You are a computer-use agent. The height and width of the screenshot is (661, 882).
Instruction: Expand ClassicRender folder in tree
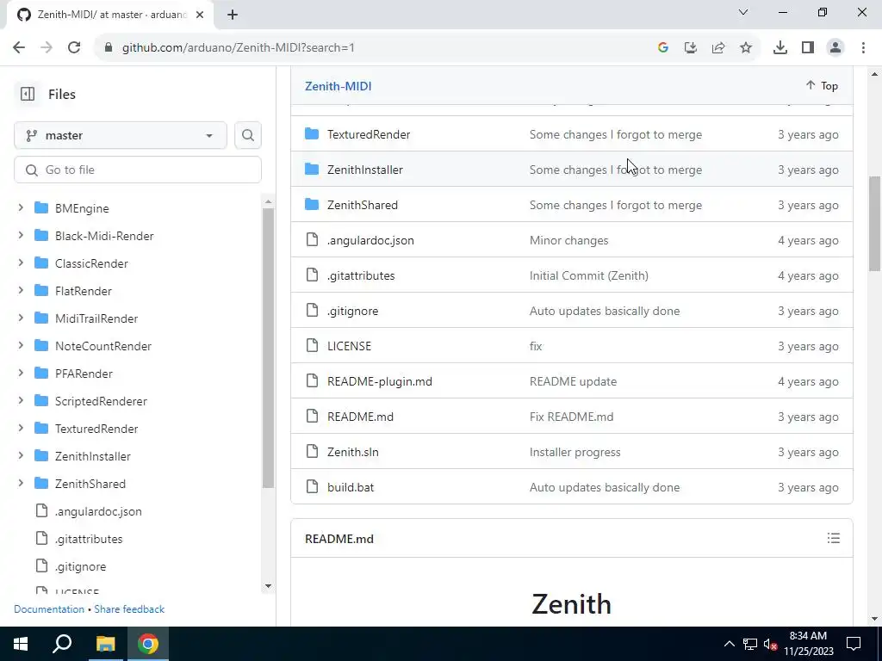pos(21,263)
